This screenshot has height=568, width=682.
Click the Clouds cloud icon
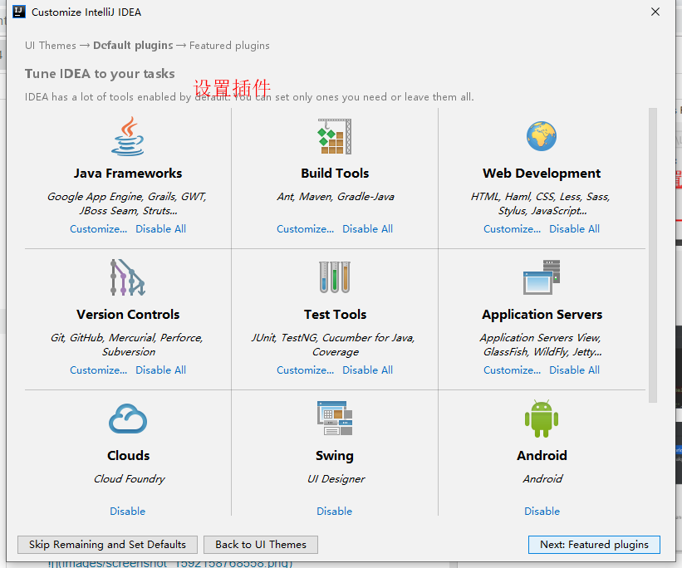click(x=127, y=418)
